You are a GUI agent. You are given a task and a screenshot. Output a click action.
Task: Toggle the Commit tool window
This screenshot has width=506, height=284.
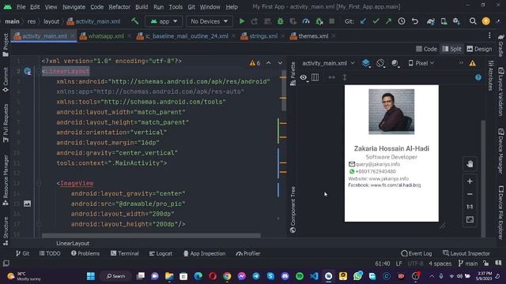[6, 80]
